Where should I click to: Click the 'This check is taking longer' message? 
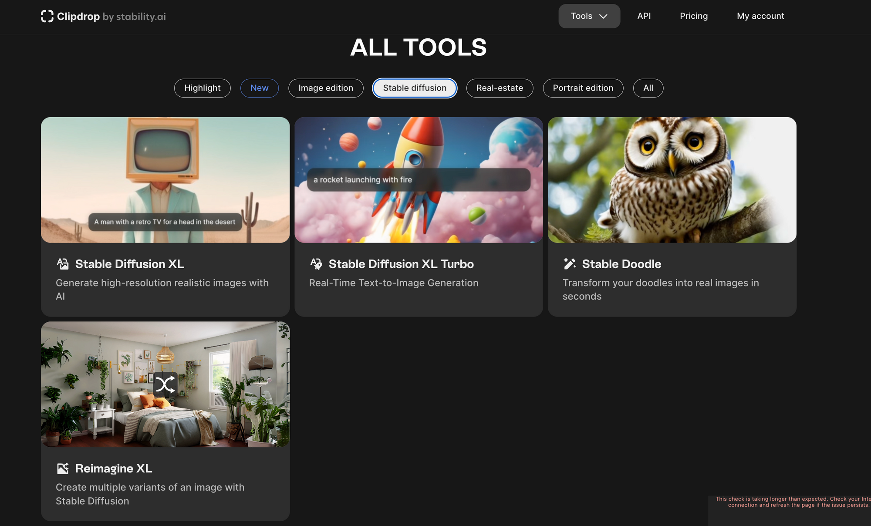click(x=793, y=502)
